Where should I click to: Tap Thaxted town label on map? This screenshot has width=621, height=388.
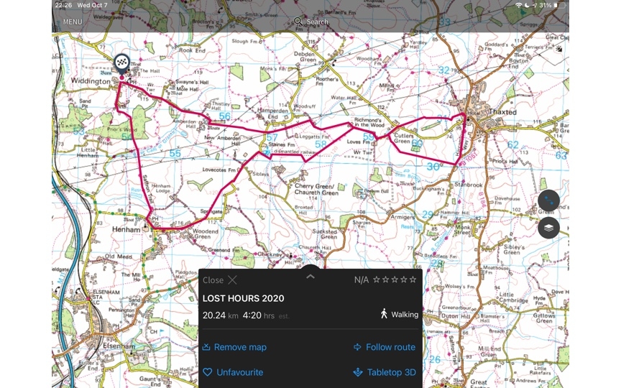point(502,112)
